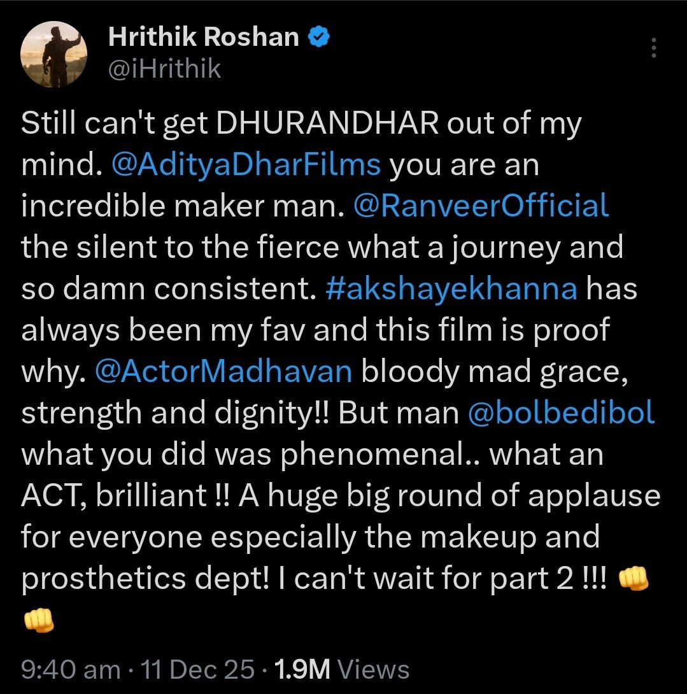Image resolution: width=687 pixels, height=694 pixels.
Task: Click the 9:40 am timestamp
Action: tap(70, 669)
